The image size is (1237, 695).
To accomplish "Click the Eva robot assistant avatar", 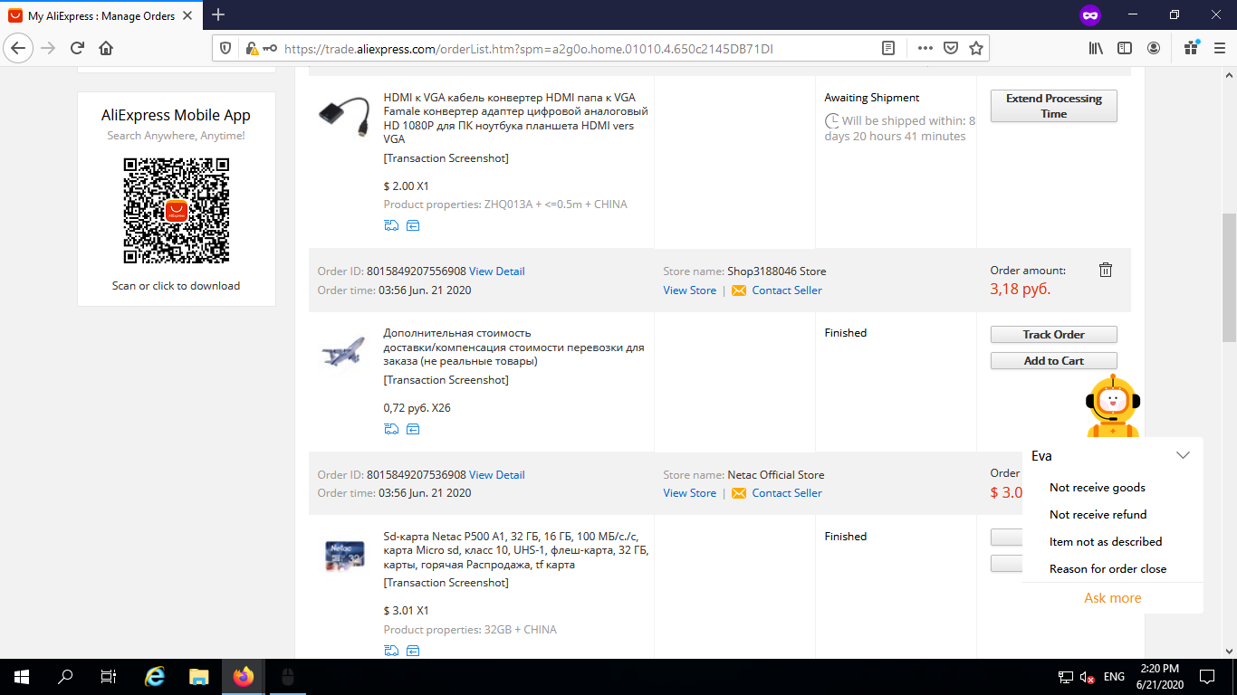I will 1113,407.
